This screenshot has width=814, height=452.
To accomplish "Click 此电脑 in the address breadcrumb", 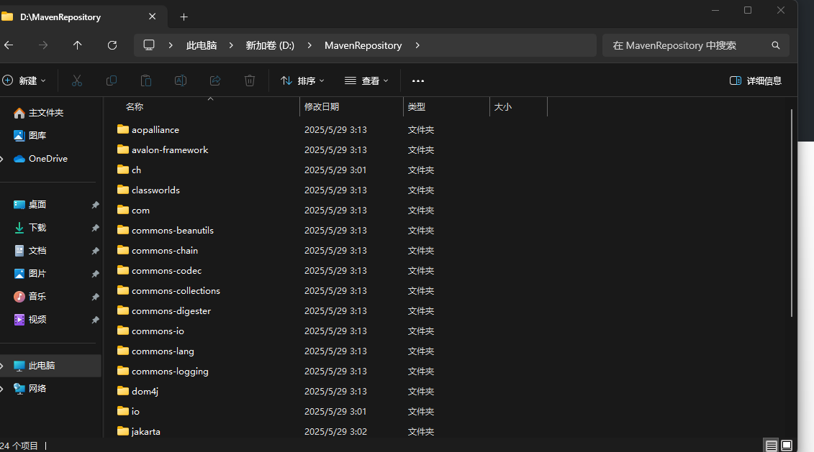I will 202,45.
